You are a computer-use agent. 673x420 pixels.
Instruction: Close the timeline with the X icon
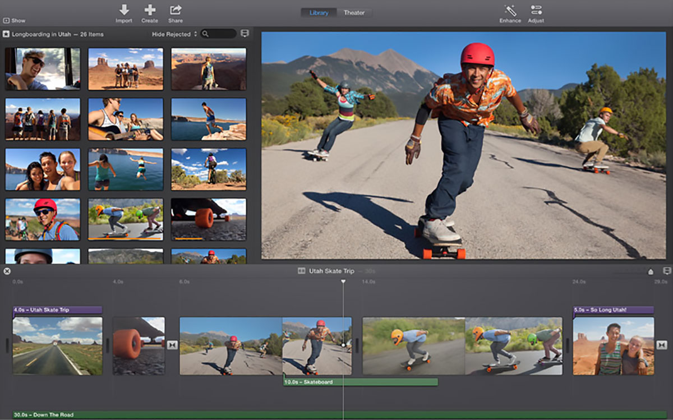point(7,271)
